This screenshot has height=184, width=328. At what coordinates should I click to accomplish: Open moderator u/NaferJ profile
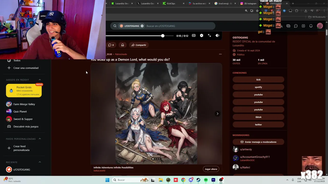[245, 167]
